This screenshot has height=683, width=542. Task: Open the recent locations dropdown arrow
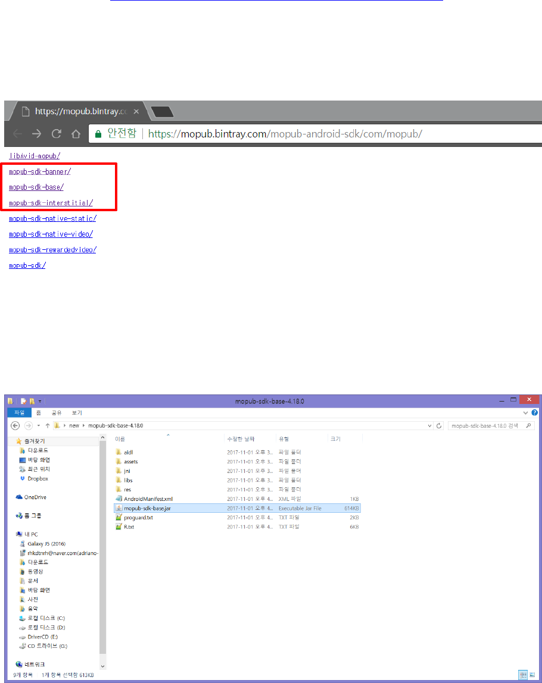[x=38, y=425]
